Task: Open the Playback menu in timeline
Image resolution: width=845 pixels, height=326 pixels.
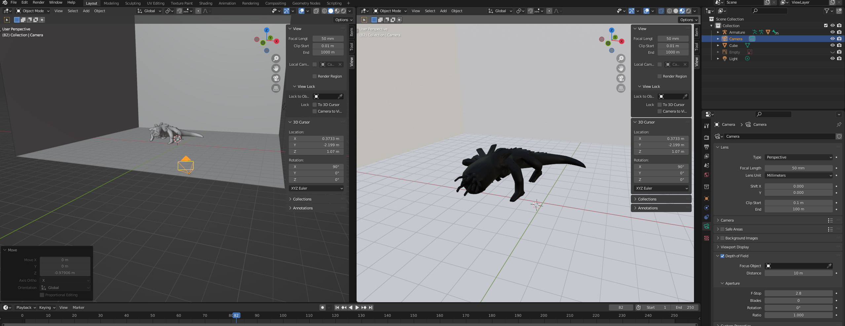Action: pyautogui.click(x=26, y=308)
